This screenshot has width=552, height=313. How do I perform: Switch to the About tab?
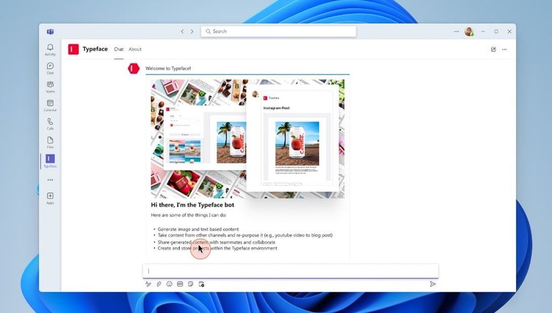[x=135, y=49]
